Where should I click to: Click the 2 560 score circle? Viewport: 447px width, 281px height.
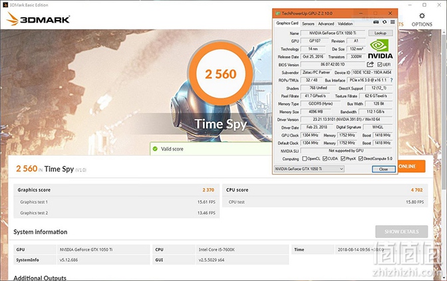(x=221, y=74)
